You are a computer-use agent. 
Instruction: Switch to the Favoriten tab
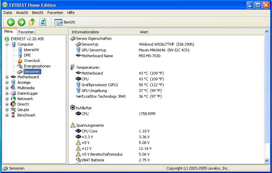(x=26, y=32)
